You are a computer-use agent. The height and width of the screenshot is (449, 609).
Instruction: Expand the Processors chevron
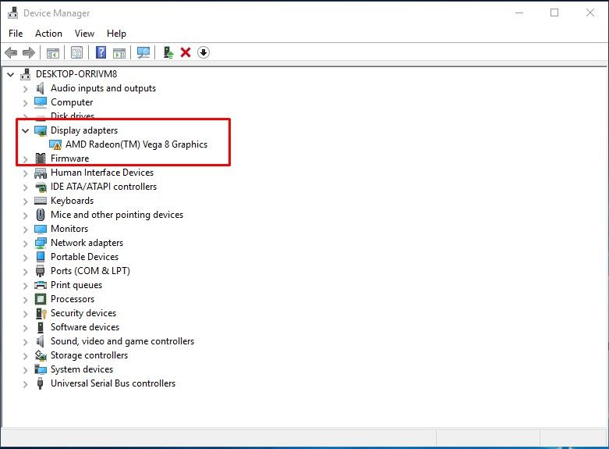(x=25, y=300)
